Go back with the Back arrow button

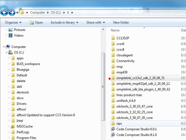[x=4, y=12]
